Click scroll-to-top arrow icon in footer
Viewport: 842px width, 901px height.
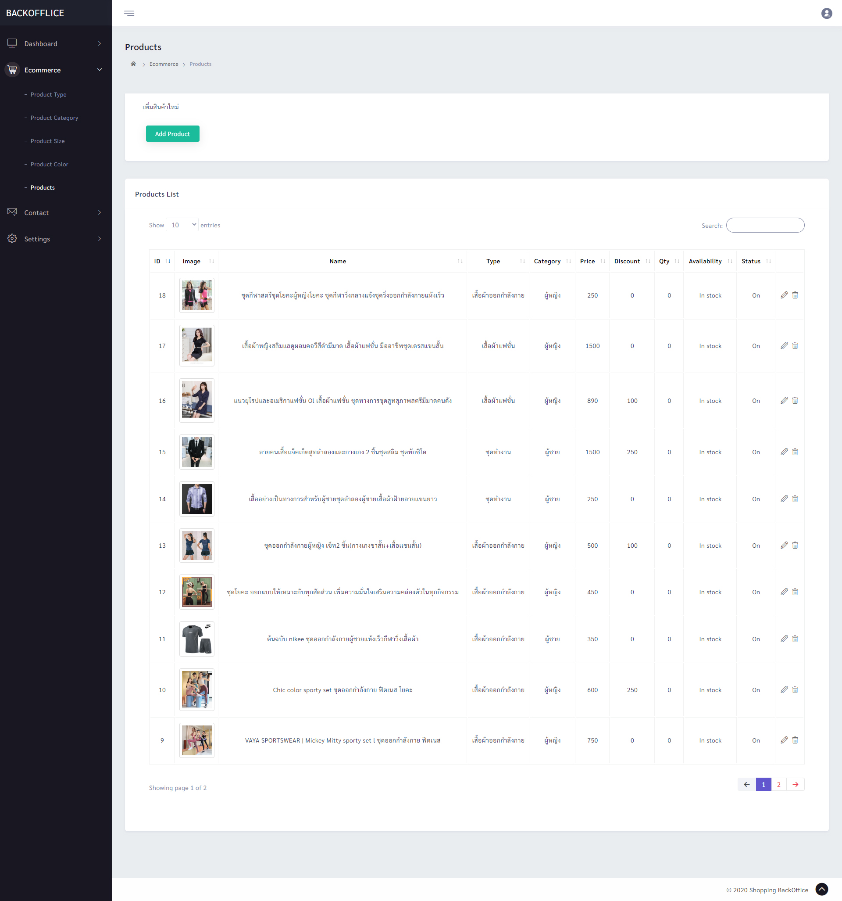(822, 889)
